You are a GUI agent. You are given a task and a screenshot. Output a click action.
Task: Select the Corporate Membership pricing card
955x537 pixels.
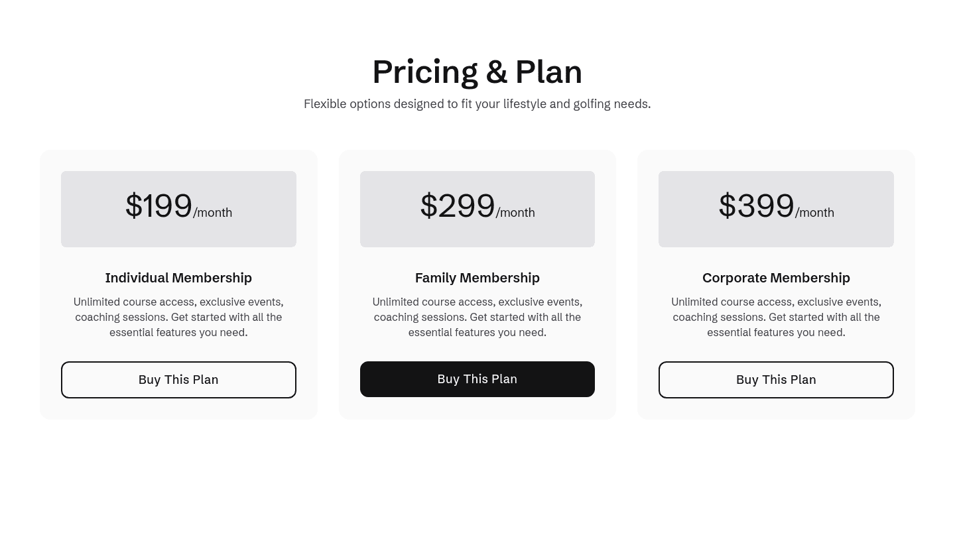click(x=776, y=284)
